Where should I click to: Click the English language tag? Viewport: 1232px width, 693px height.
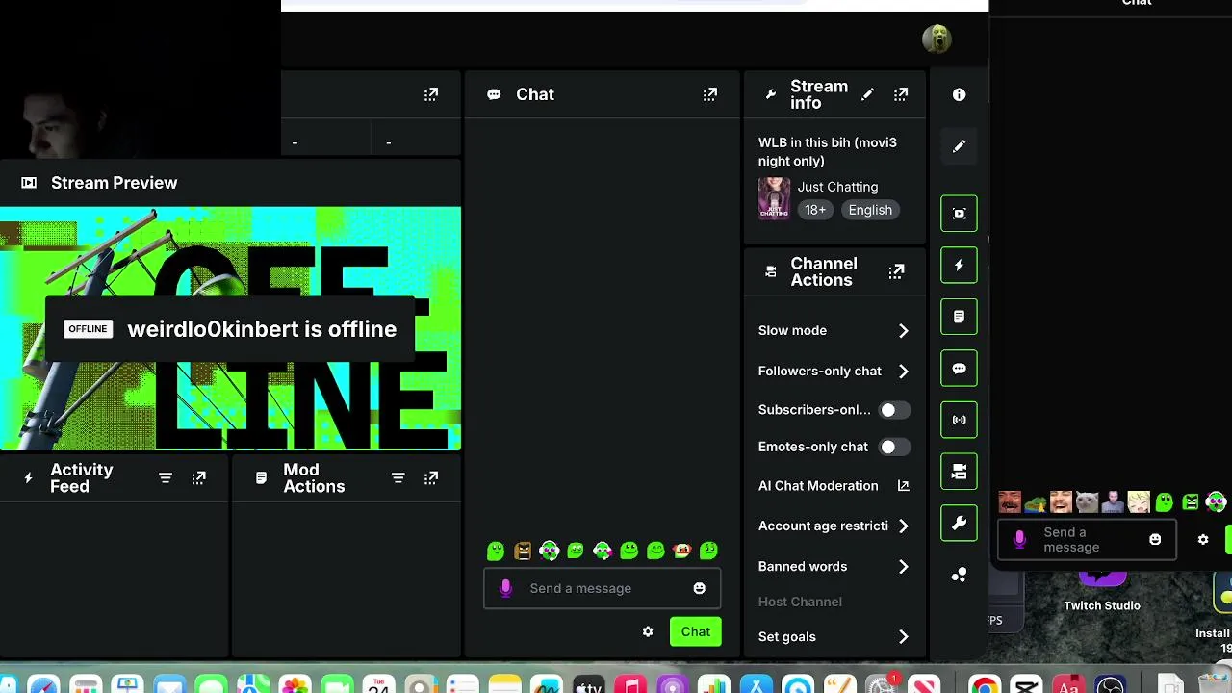tap(870, 210)
